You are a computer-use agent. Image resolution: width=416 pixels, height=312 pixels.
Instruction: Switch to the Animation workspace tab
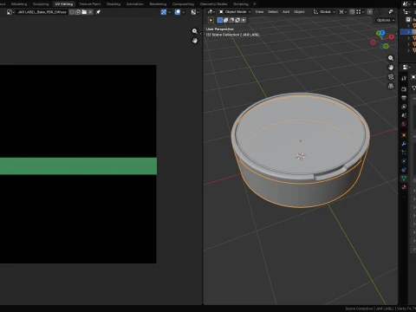click(x=135, y=4)
